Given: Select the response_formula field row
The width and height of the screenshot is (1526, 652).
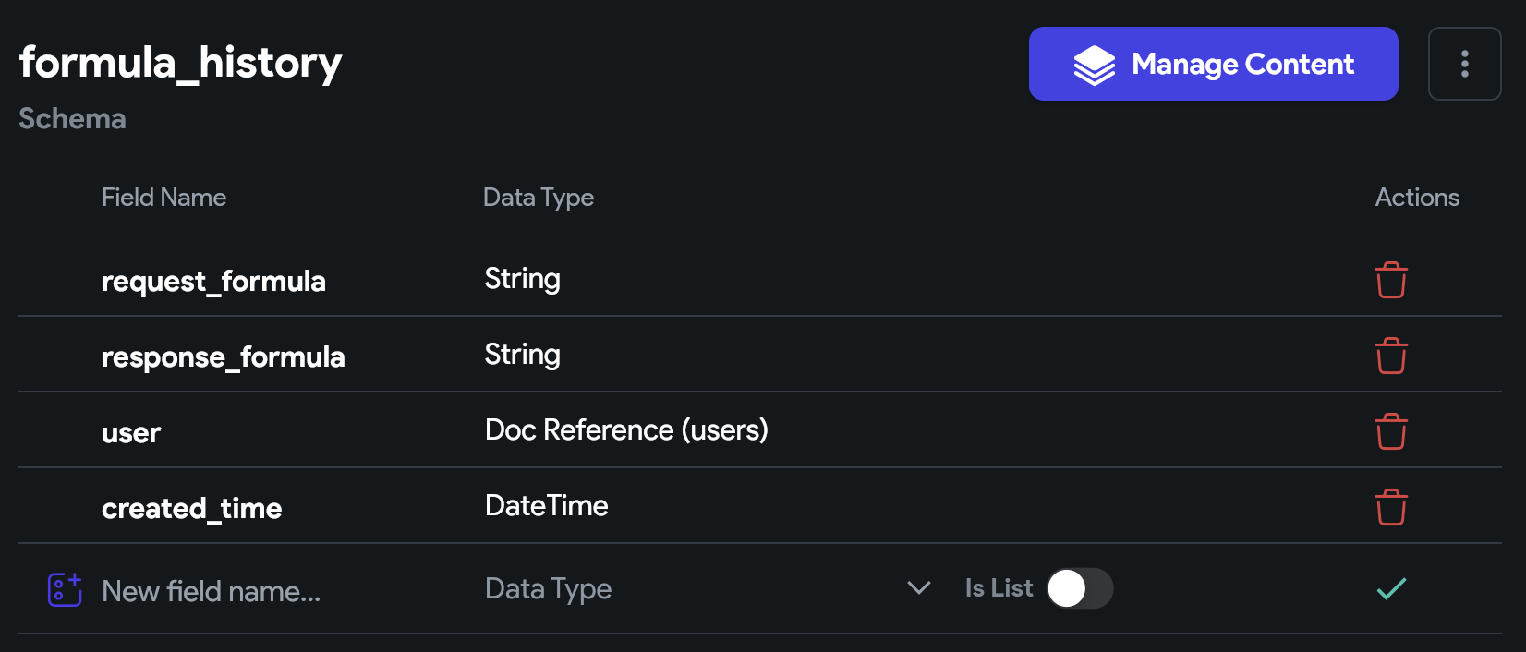Looking at the screenshot, I should [223, 357].
